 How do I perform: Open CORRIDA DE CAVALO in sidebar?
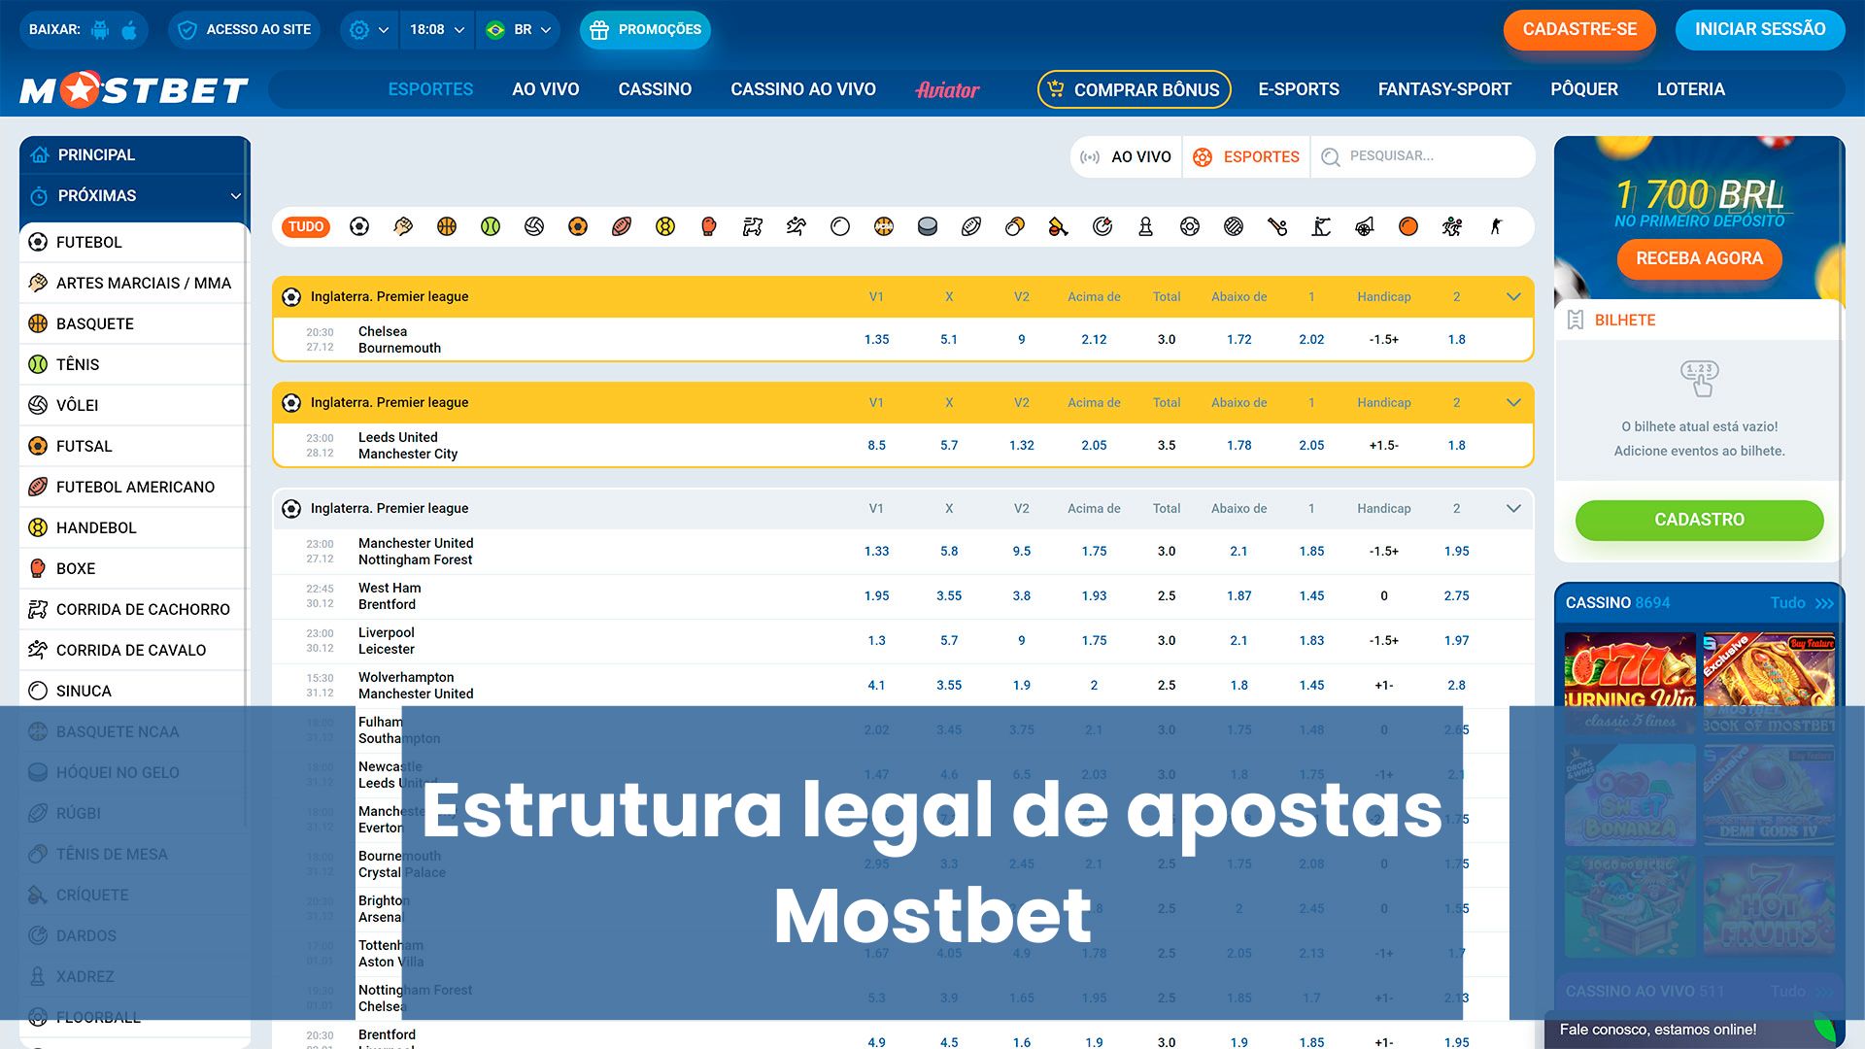click(133, 650)
